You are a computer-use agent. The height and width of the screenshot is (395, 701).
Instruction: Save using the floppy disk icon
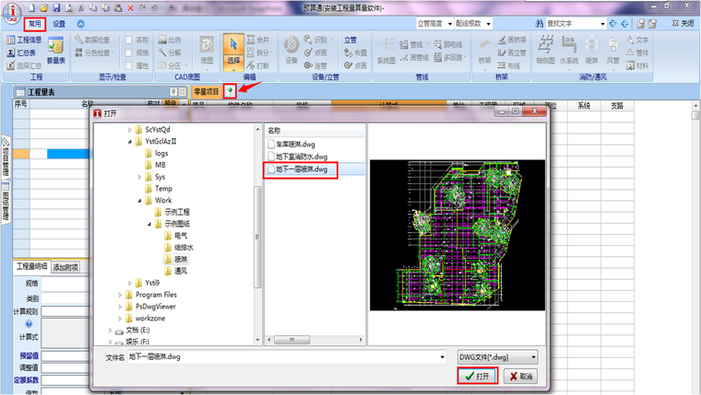click(x=56, y=8)
